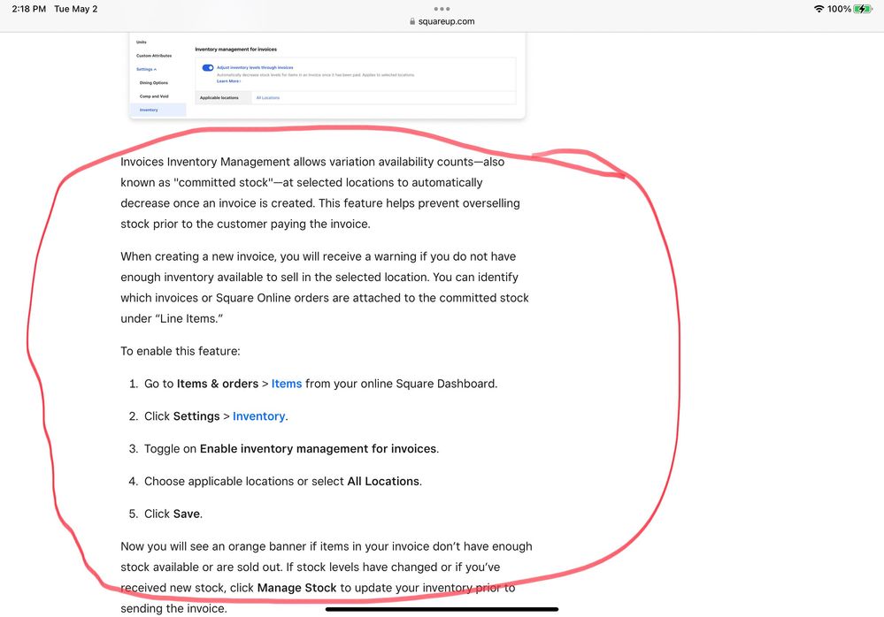Viewport: 884px width, 617px height.
Task: Tap the Wi-Fi status icon
Action: coord(818,9)
